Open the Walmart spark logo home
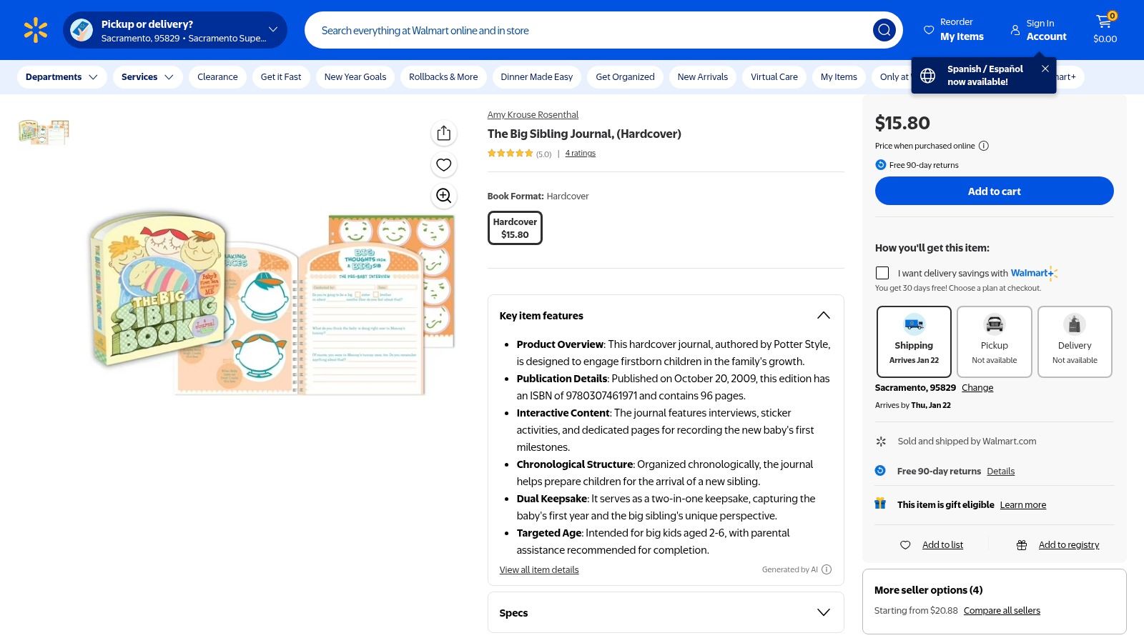The image size is (1144, 643). [35, 30]
